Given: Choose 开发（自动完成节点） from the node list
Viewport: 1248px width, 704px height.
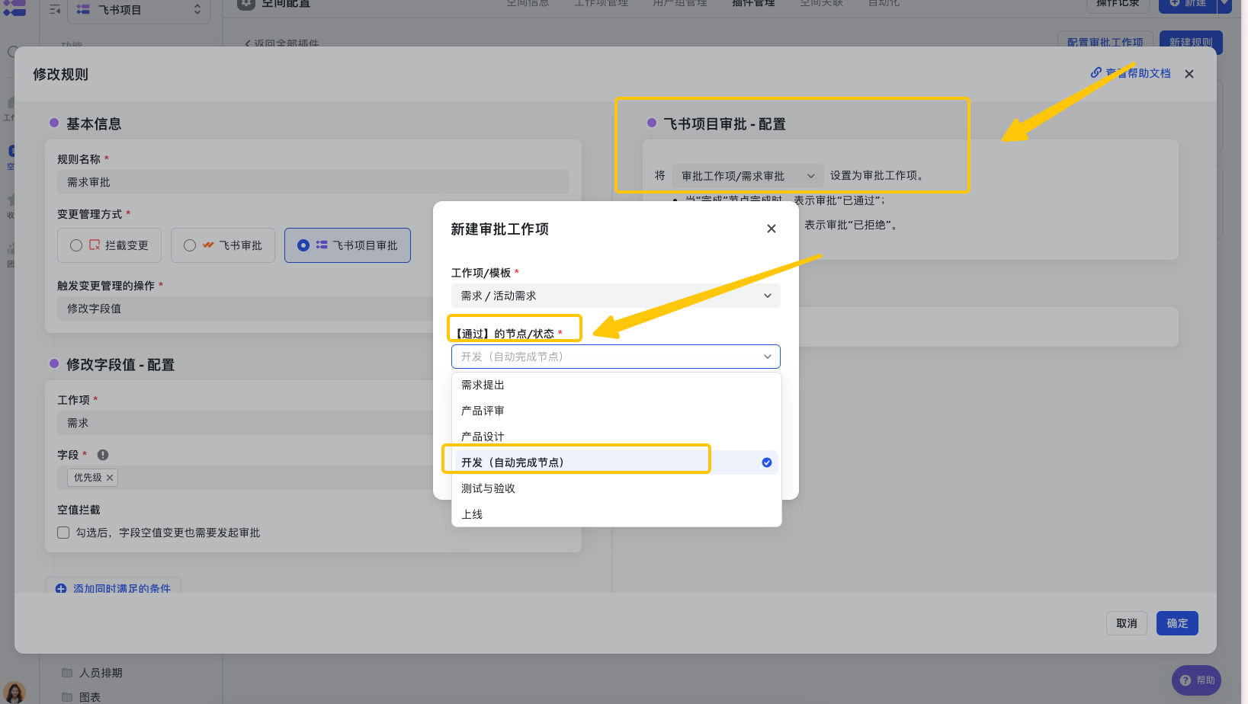Looking at the screenshot, I should [x=616, y=462].
